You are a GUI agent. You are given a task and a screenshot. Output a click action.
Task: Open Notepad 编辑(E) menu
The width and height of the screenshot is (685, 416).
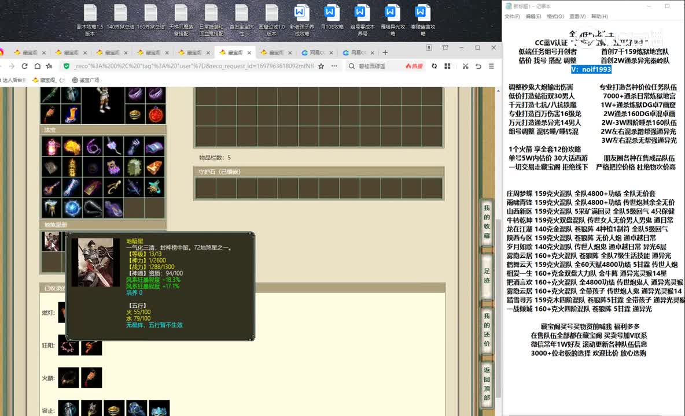click(533, 16)
